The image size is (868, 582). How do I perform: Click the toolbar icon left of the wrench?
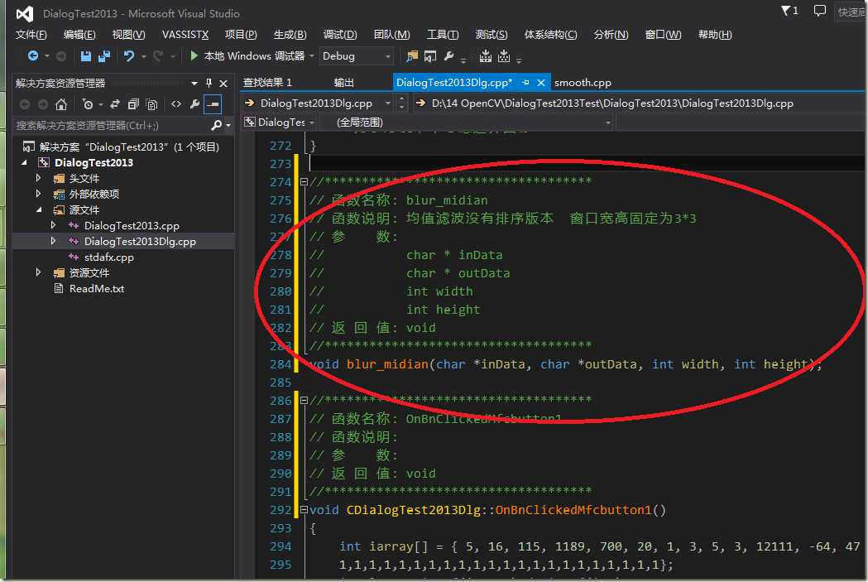[430, 56]
